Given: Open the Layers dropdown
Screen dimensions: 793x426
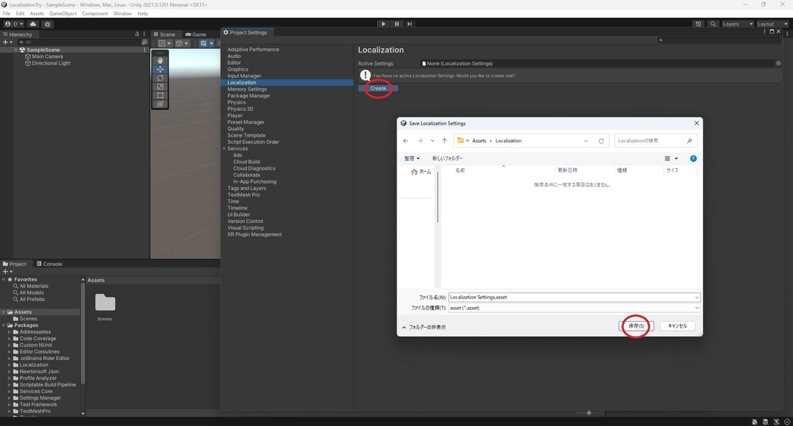Looking at the screenshot, I should [737, 24].
